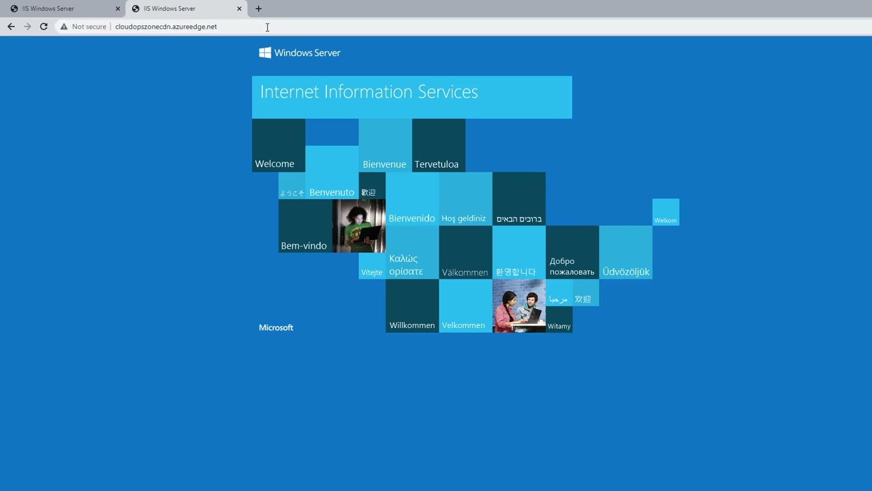Click the Hebrew ברוכים הבאים tile
This screenshot has width=872, height=491.
pos(519,199)
